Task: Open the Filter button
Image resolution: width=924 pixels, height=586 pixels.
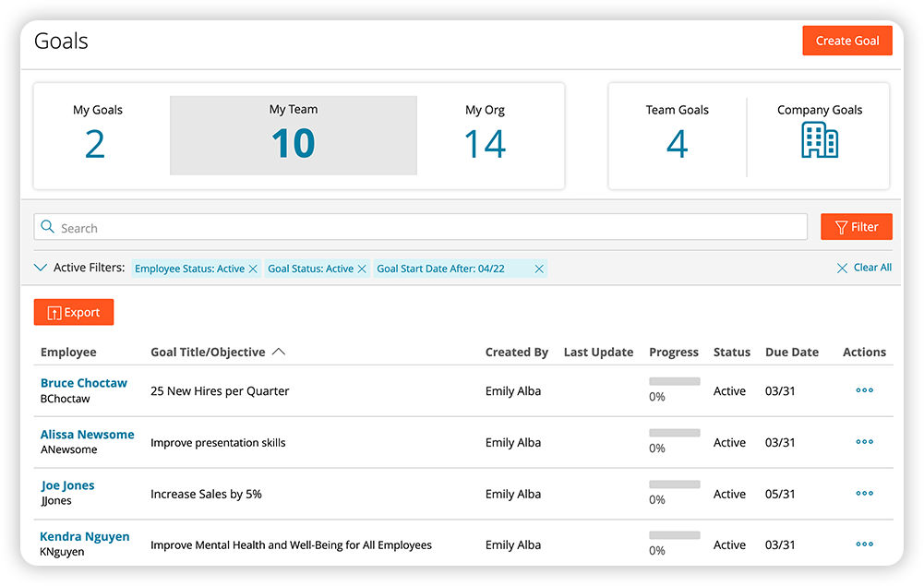Action: 856,227
